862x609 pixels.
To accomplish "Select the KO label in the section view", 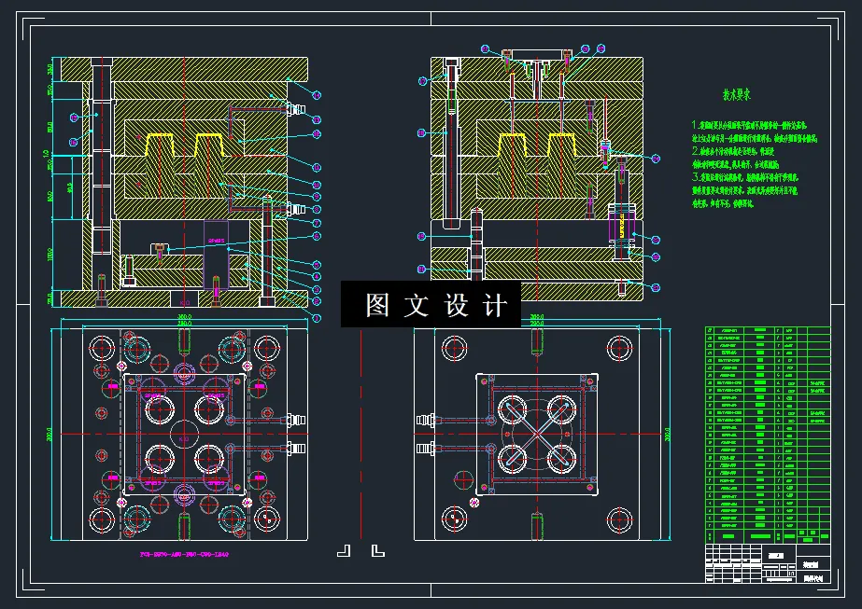I will coord(185,302).
